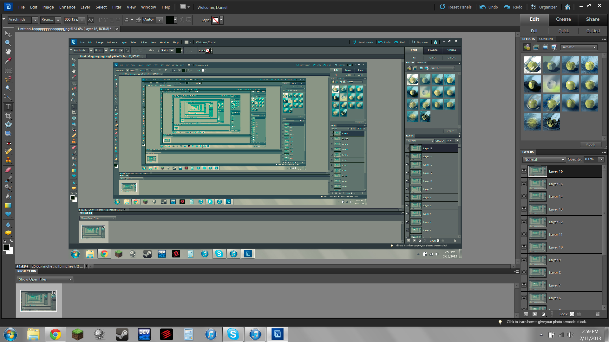Select the Blur water-drop tool
Image resolution: width=609 pixels, height=342 pixels.
(x=8, y=224)
